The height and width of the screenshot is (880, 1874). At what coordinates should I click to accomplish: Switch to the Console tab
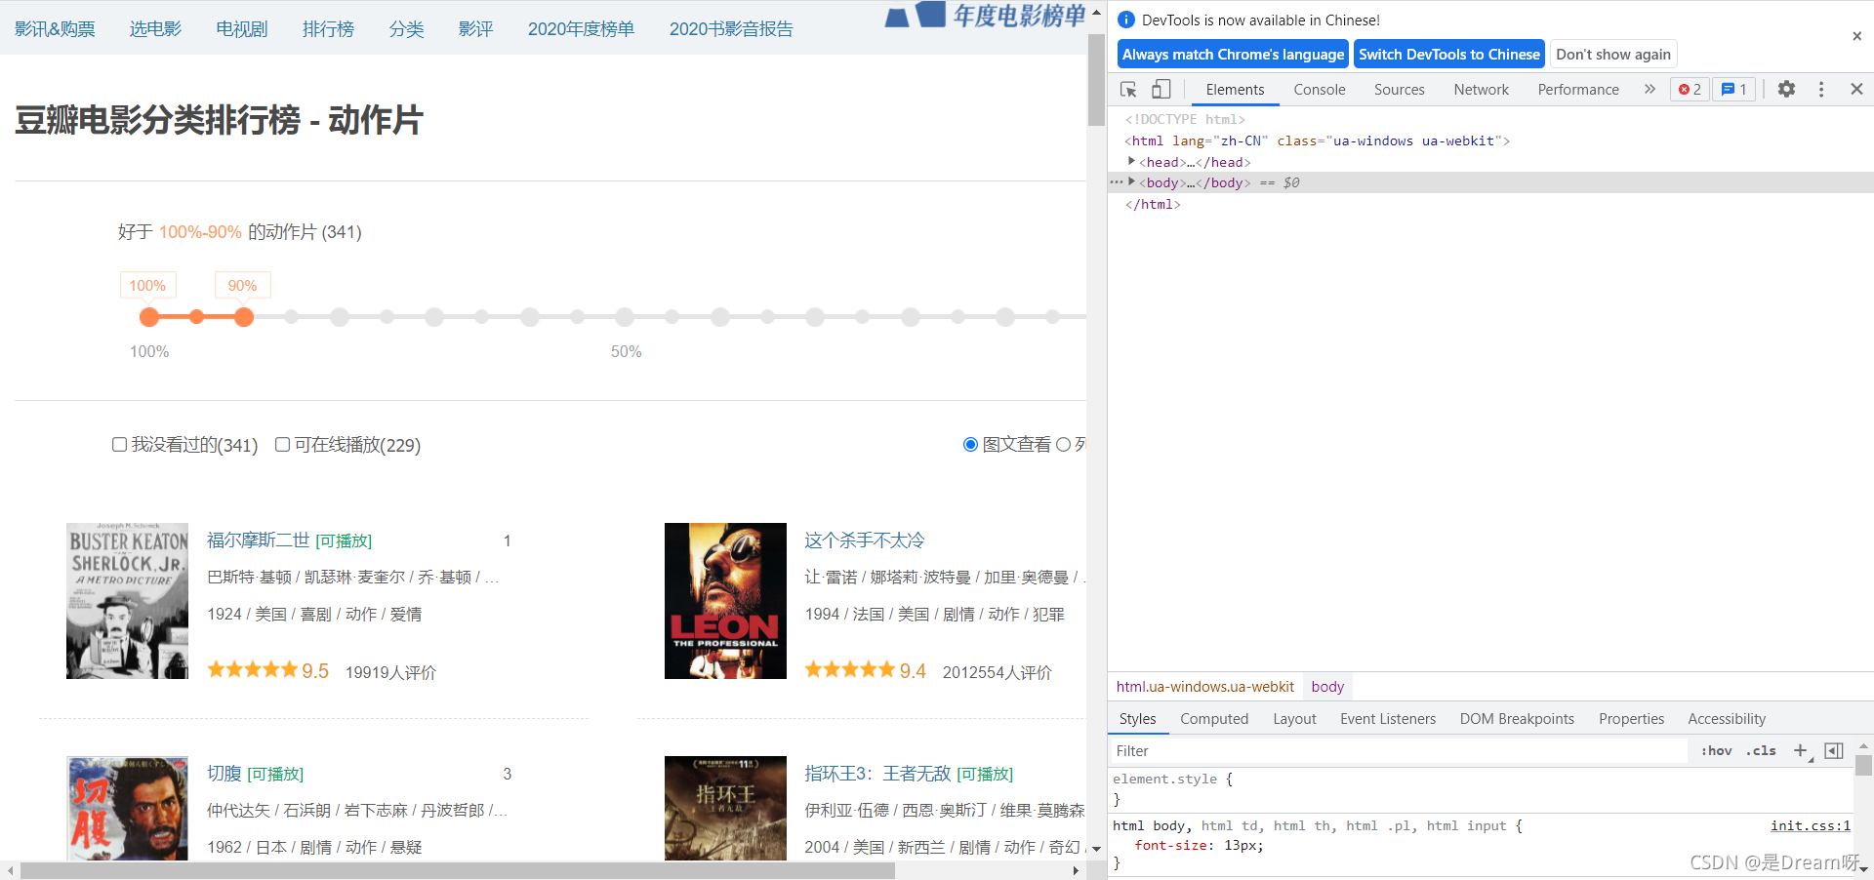pyautogui.click(x=1320, y=90)
